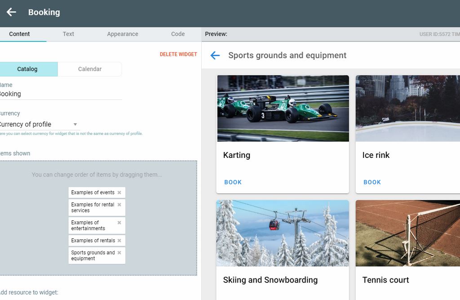Click the 'Skiing and Snowboarding' card title
This screenshot has height=300, width=460.
coord(270,280)
